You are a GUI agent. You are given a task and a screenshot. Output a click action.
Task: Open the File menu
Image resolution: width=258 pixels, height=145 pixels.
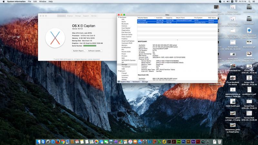(29, 2)
